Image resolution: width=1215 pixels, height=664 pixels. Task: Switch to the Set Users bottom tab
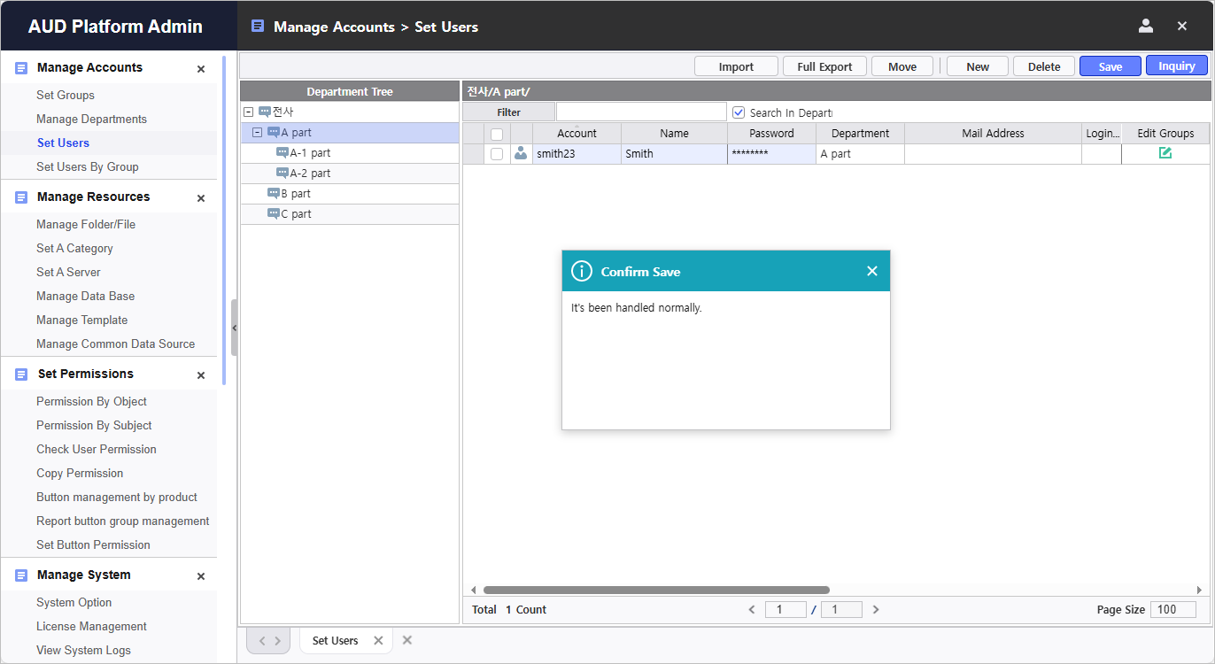(x=335, y=640)
